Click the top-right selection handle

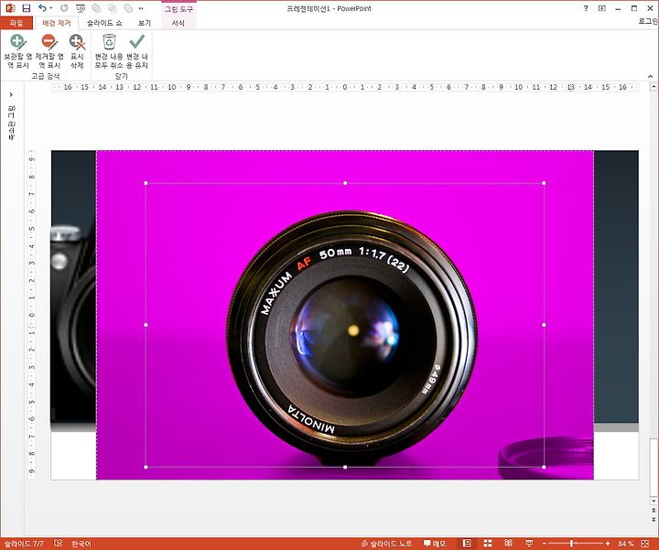[544, 183]
